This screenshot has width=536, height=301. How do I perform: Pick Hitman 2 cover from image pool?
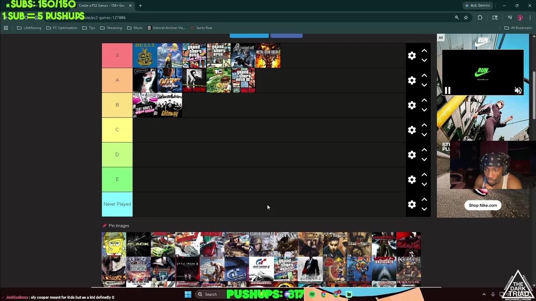point(310,269)
